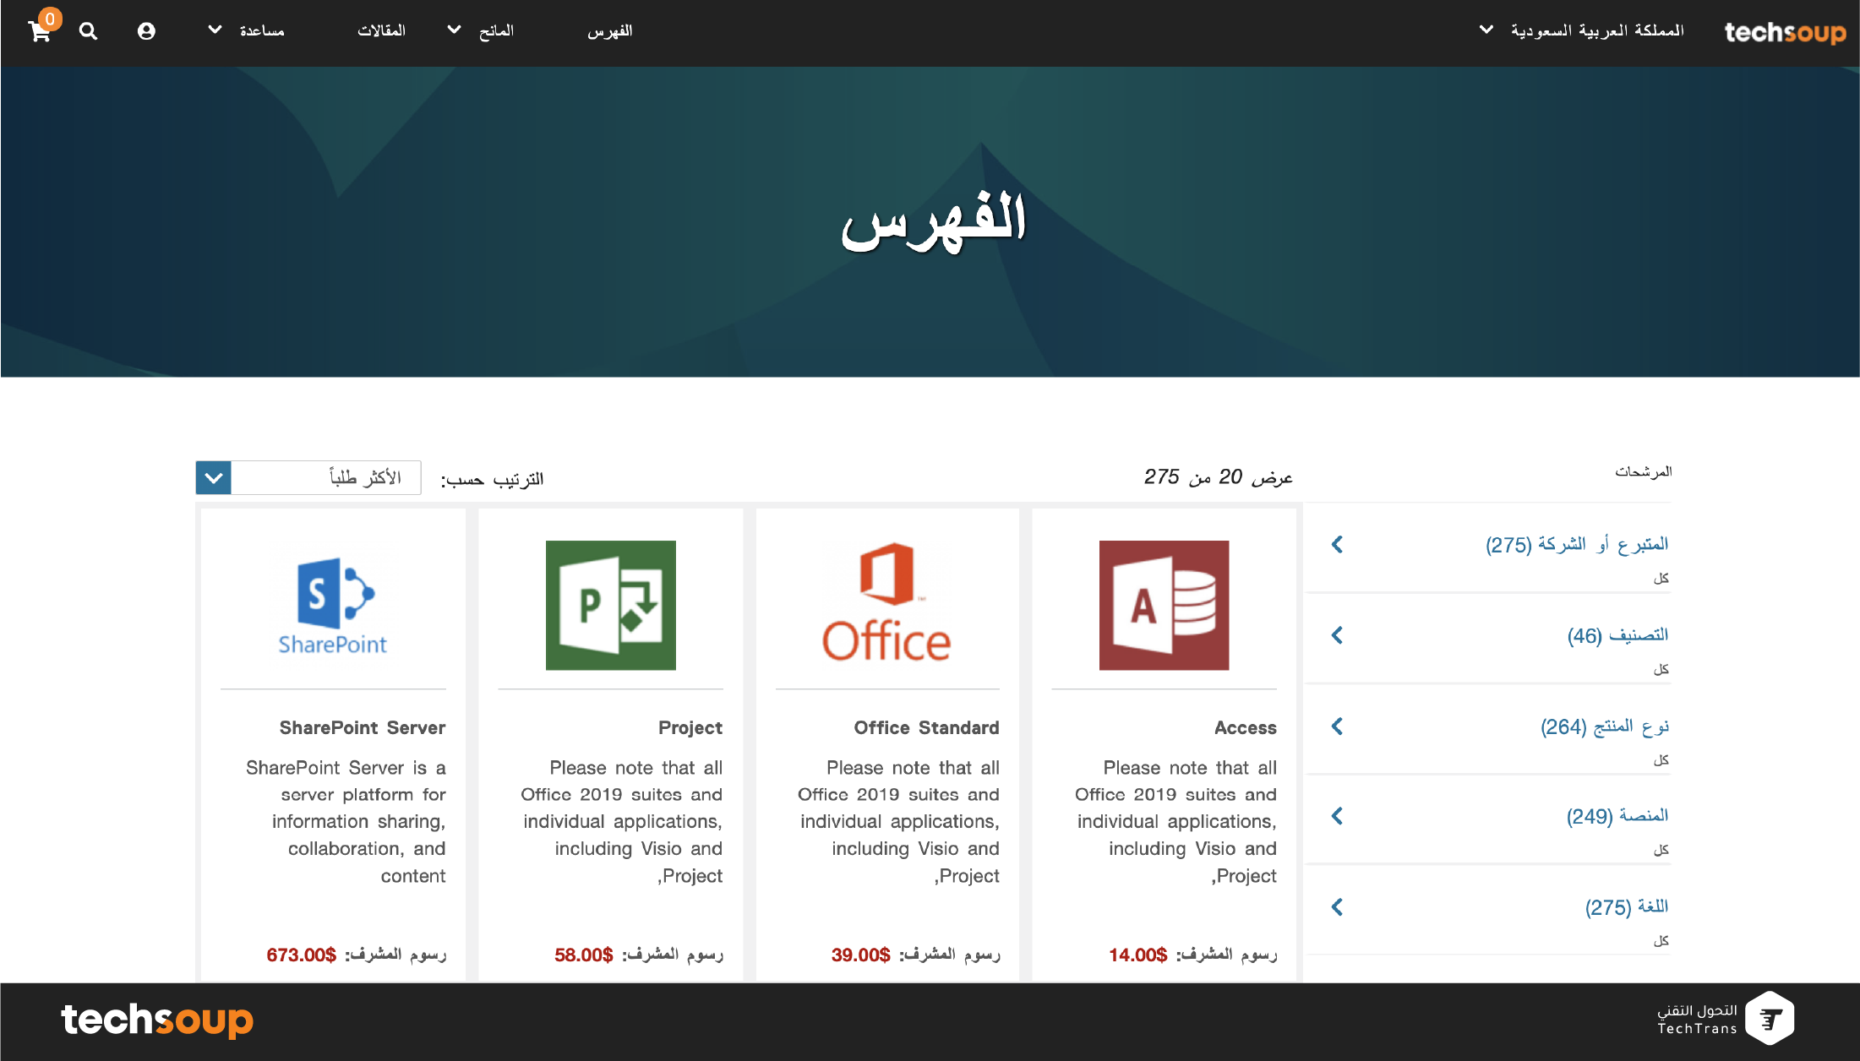Viewport: 1860px width, 1061px height.
Task: Click the المتبرع أو الشركة filter label
Action: point(1577,545)
